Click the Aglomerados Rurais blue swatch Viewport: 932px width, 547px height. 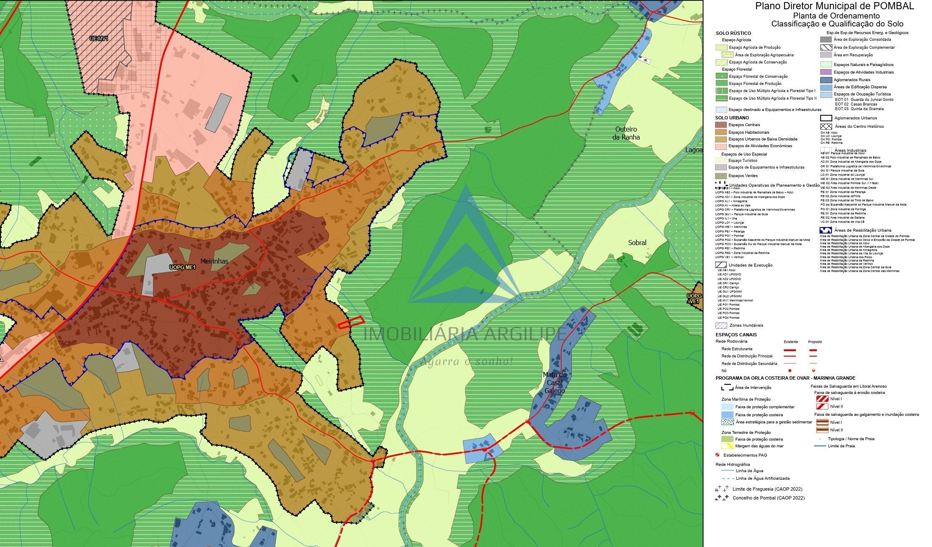pyautogui.click(x=826, y=80)
